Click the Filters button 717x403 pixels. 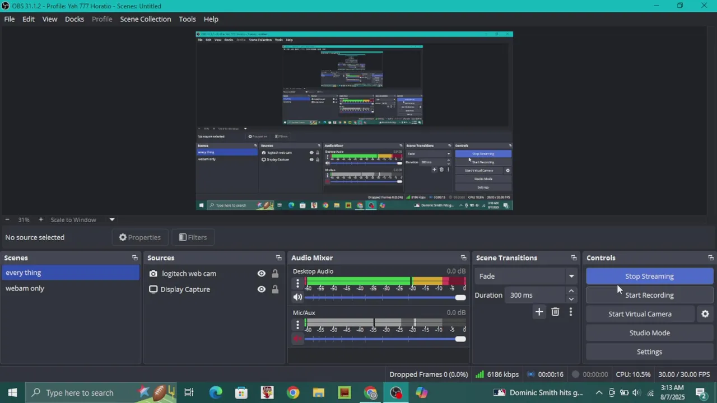193,237
